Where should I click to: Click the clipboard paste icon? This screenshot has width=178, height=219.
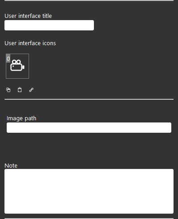coord(20,90)
